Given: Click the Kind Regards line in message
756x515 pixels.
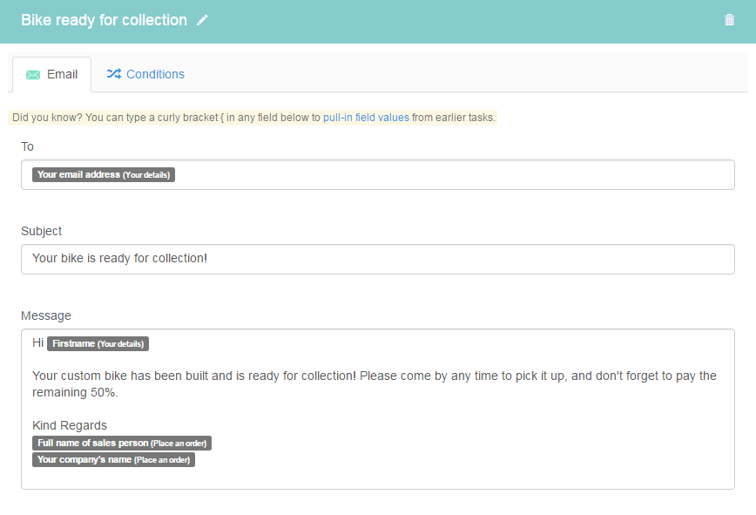Looking at the screenshot, I should [70, 425].
